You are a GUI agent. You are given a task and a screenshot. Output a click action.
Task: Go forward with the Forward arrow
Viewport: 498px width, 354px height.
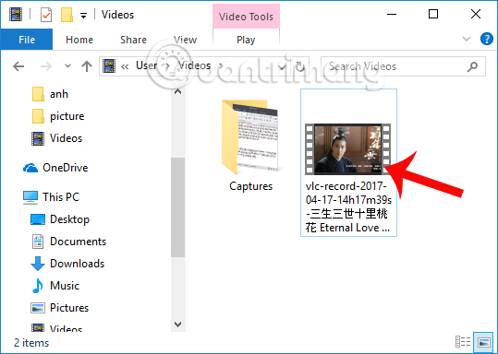click(x=46, y=66)
